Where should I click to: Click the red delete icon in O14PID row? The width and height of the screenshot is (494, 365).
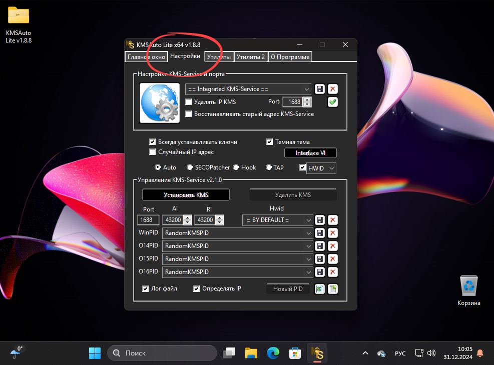click(332, 246)
